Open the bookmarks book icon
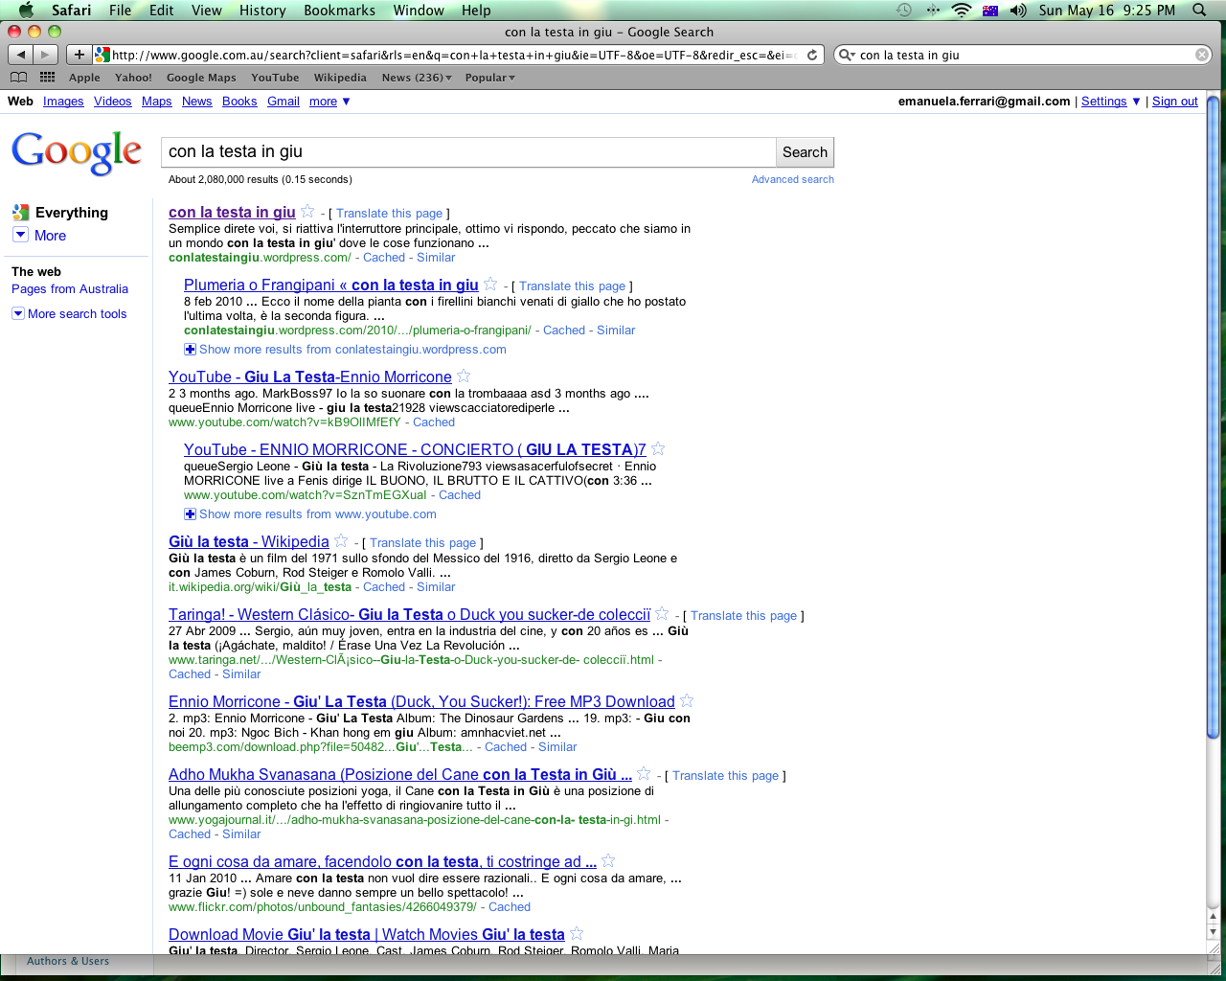This screenshot has width=1226, height=981. point(18,78)
